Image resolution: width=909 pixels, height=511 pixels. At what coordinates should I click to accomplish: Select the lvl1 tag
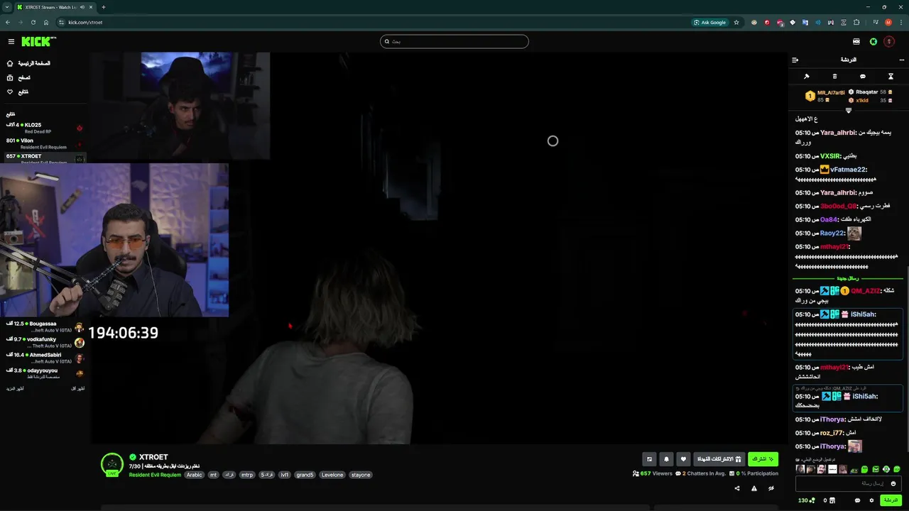(x=285, y=475)
